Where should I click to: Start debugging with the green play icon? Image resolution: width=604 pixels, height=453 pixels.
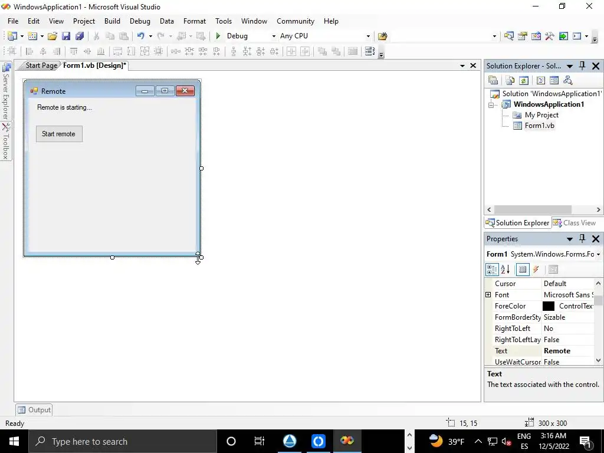click(218, 36)
